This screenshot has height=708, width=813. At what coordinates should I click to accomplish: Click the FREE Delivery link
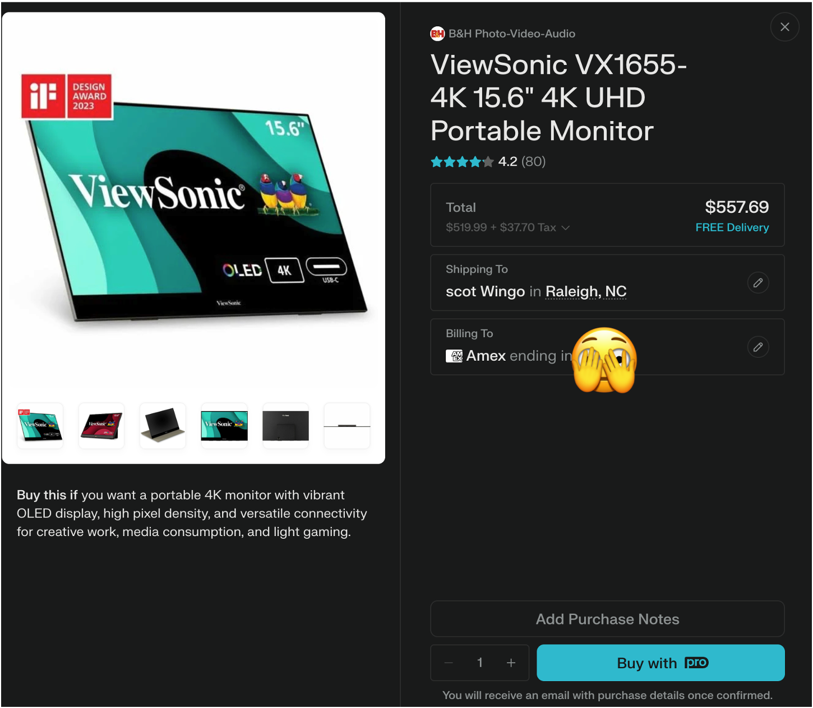click(x=732, y=227)
